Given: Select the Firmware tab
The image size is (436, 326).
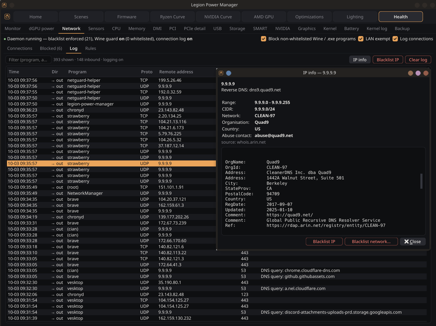Looking at the screenshot, I should click(x=127, y=17).
